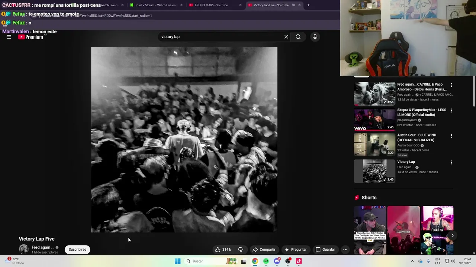Close the irunTV Stream tab
Viewport: 476px width, 267px height.
click(x=181, y=5)
